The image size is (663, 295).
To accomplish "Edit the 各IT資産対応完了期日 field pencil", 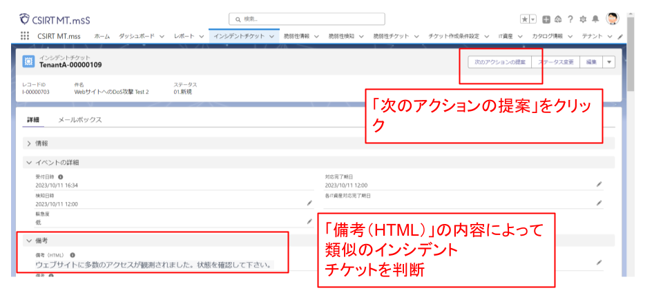I will pyautogui.click(x=599, y=203).
